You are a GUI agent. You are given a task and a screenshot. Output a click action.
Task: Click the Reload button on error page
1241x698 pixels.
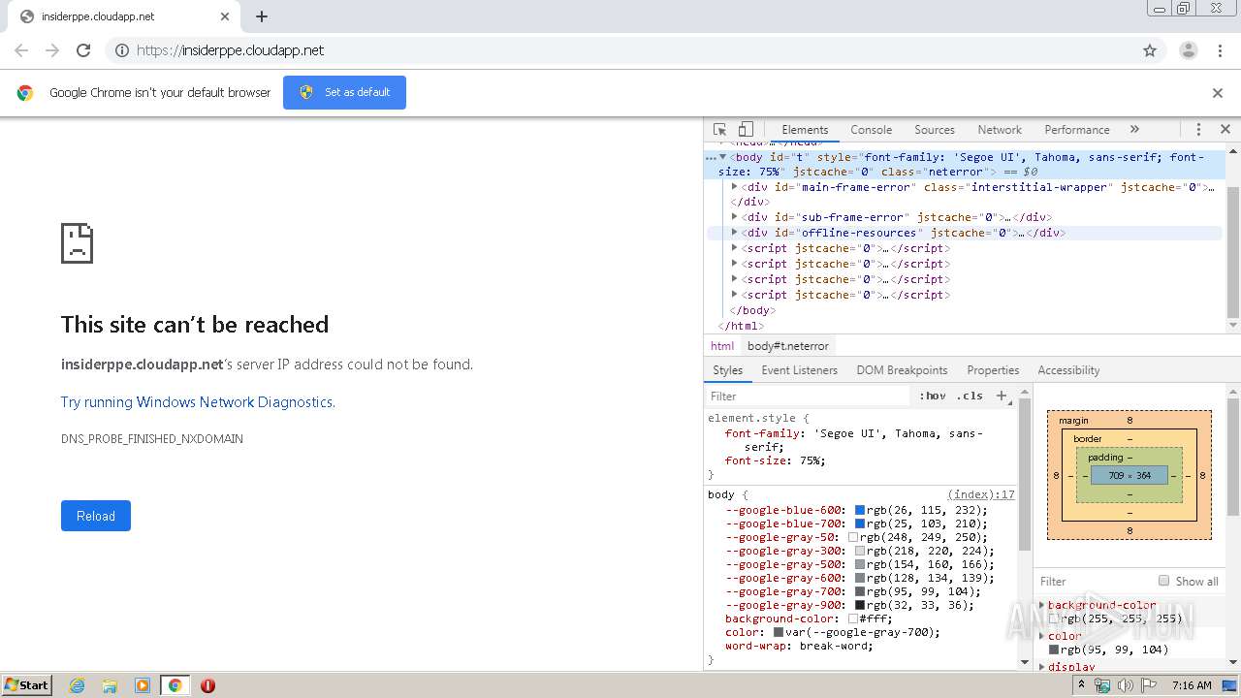pos(96,516)
